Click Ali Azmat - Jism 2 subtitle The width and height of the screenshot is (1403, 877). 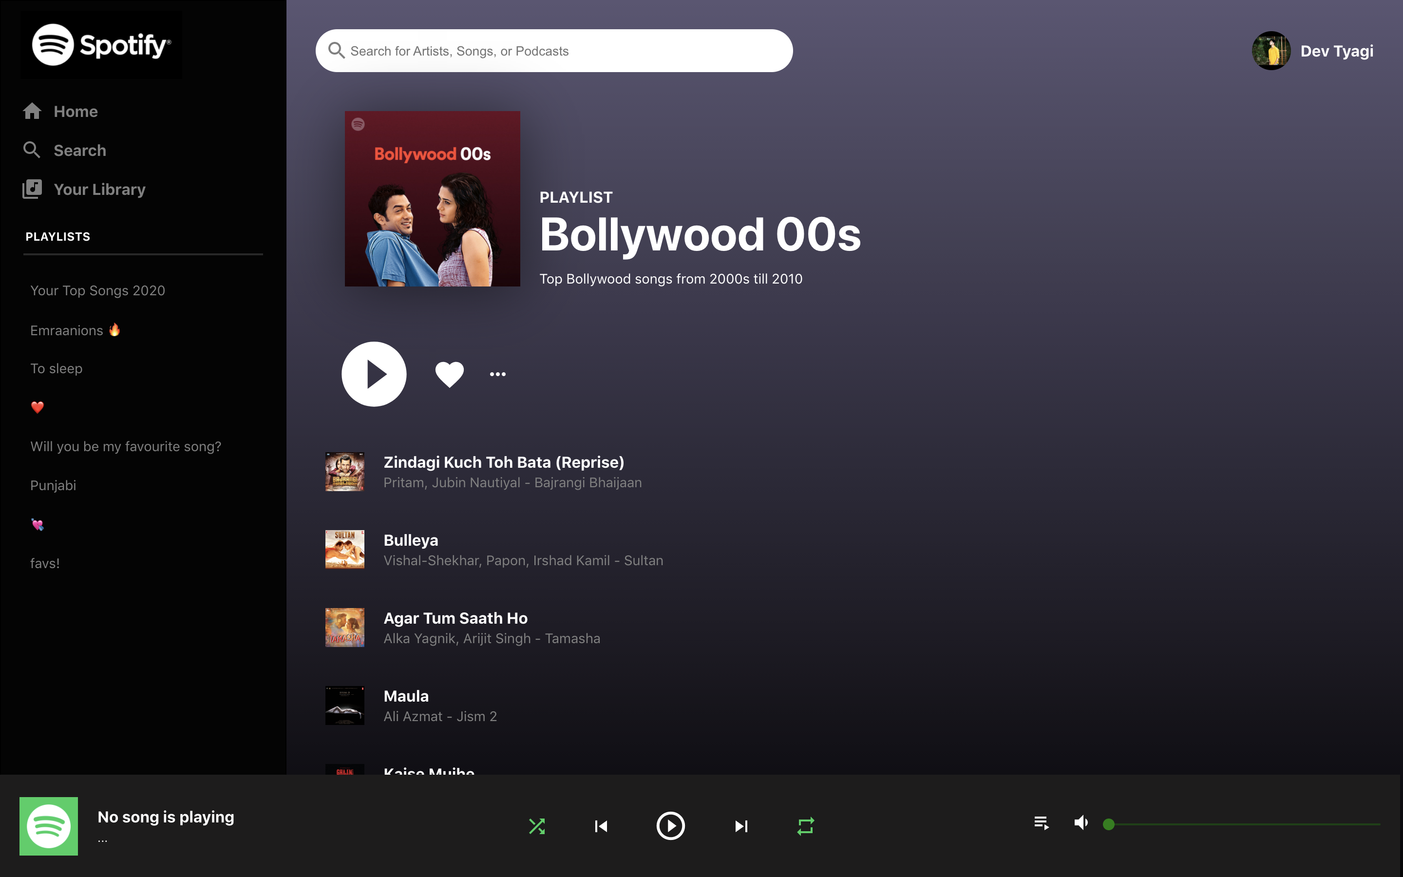(x=440, y=716)
